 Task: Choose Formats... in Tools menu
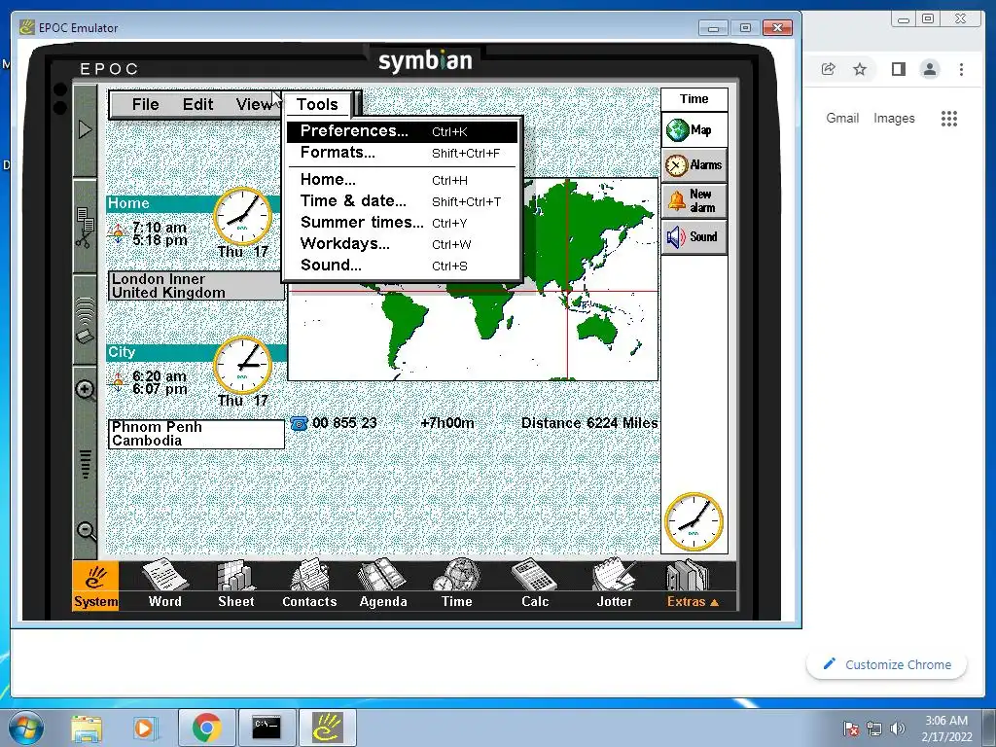pos(402,153)
